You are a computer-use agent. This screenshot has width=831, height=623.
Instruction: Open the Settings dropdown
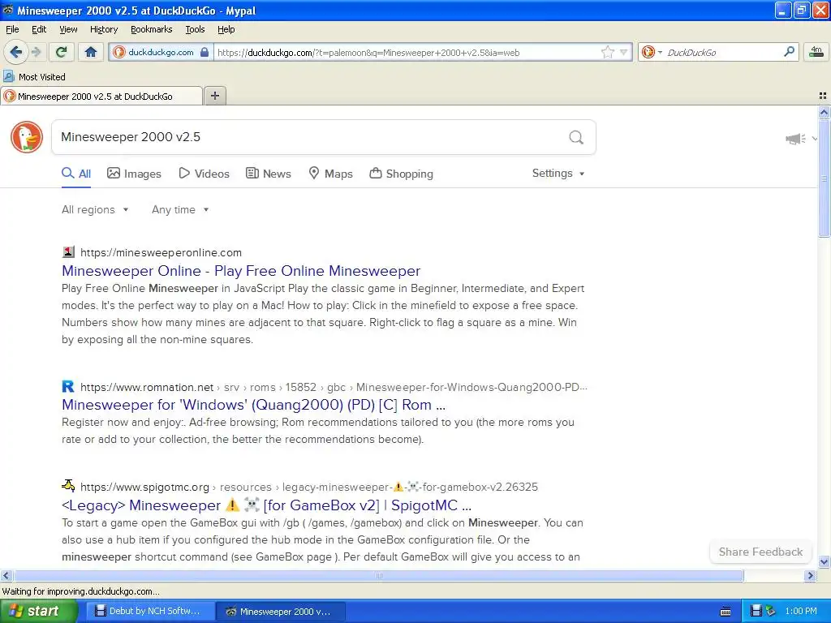tap(558, 174)
